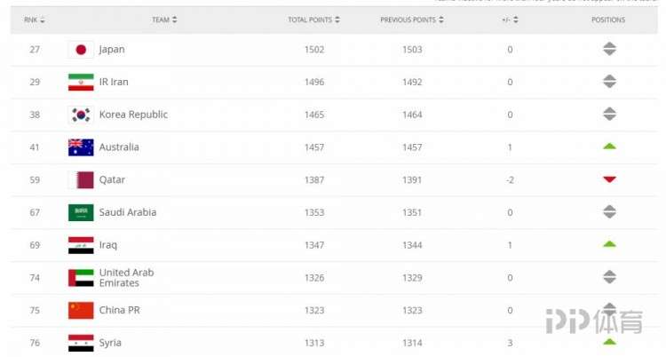
Task: Click the green up arrow for Iraq
Action: point(609,244)
